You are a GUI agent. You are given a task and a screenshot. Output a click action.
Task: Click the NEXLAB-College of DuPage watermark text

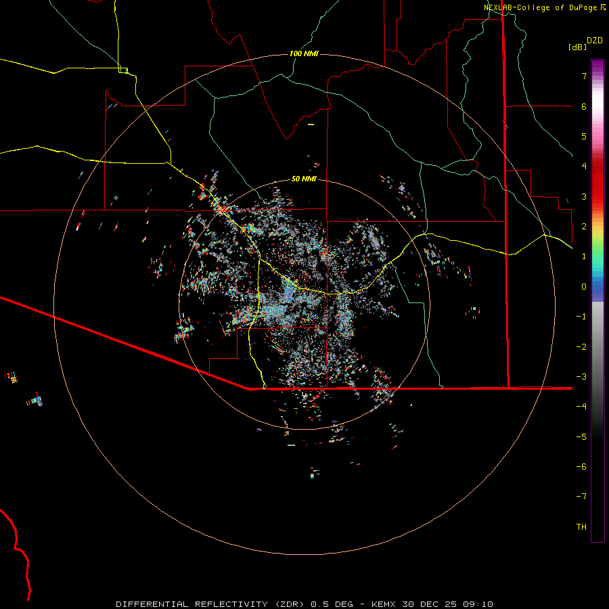(x=545, y=7)
